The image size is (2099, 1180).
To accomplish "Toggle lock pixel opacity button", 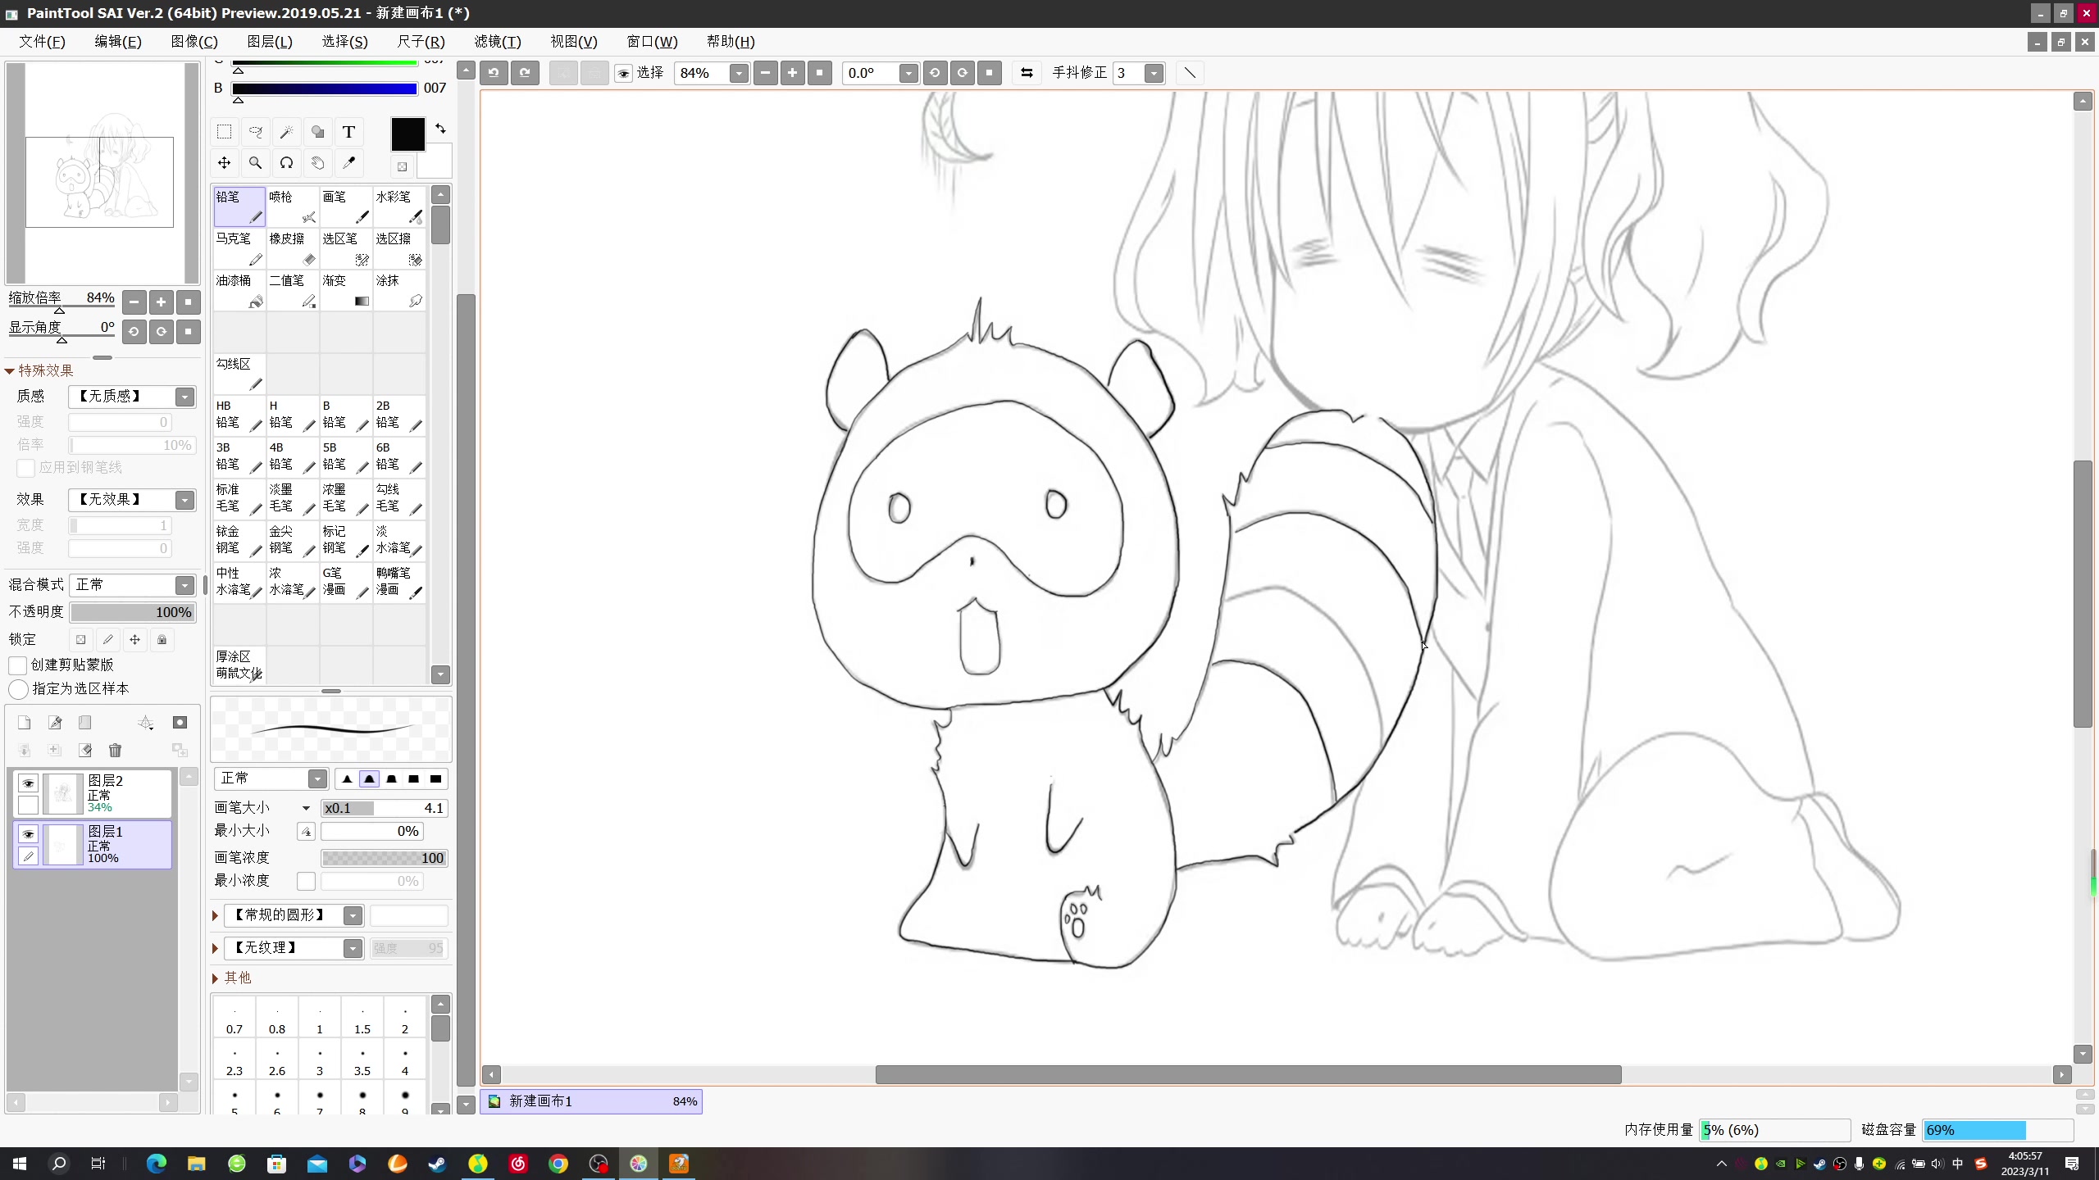I will (x=80, y=640).
